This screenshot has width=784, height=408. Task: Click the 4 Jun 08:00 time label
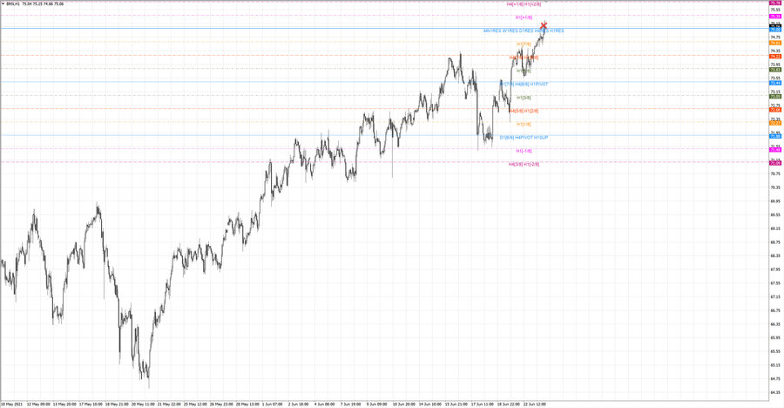pos(325,404)
